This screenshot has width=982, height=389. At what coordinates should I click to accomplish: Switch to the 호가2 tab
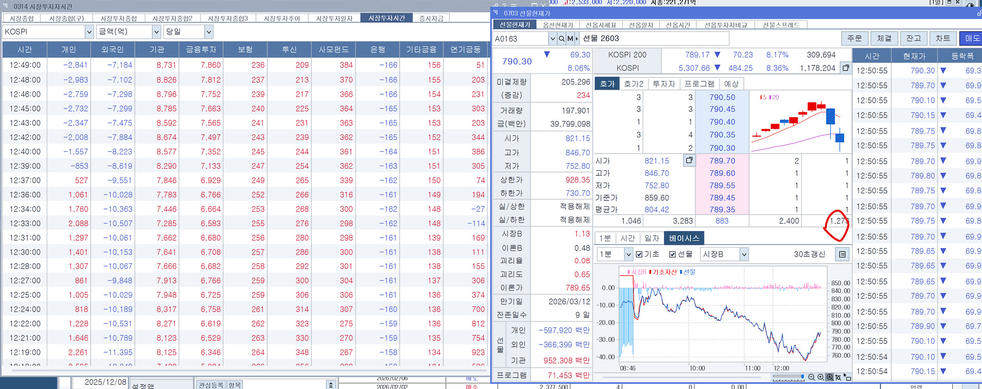[x=634, y=84]
